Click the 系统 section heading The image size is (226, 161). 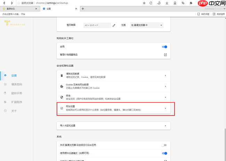pos(59,137)
